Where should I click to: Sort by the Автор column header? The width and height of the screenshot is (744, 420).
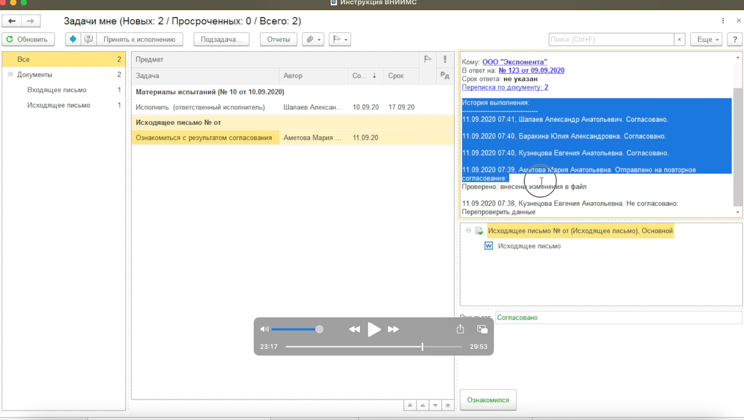pos(314,75)
